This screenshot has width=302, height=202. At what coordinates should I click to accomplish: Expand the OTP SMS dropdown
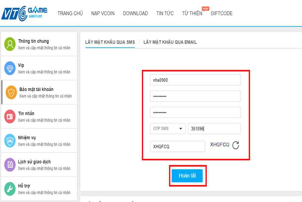[x=167, y=128]
